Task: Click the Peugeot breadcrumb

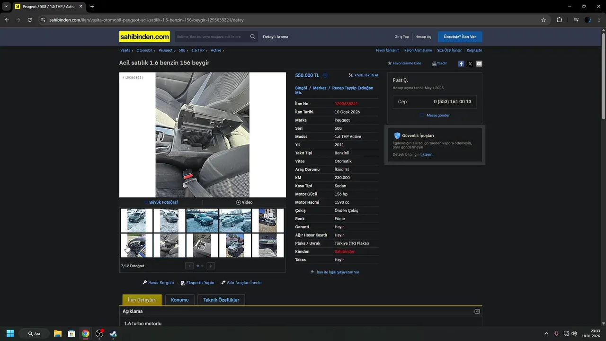Action: (166, 50)
